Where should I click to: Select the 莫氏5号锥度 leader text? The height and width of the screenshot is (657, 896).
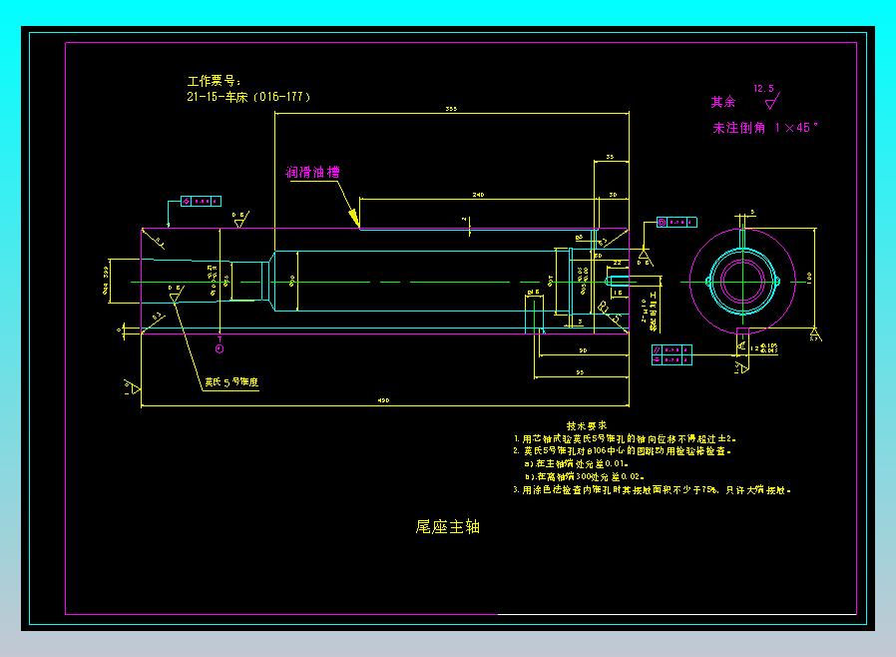pyautogui.click(x=231, y=382)
